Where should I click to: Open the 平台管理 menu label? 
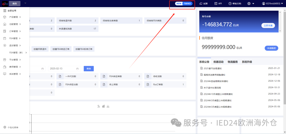[14, 60]
